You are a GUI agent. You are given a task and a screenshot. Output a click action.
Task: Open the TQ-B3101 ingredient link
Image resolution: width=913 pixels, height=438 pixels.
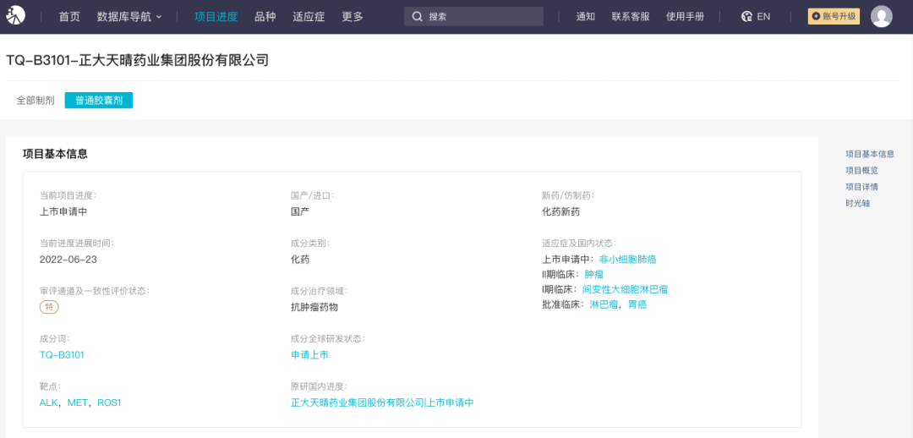[x=62, y=354]
